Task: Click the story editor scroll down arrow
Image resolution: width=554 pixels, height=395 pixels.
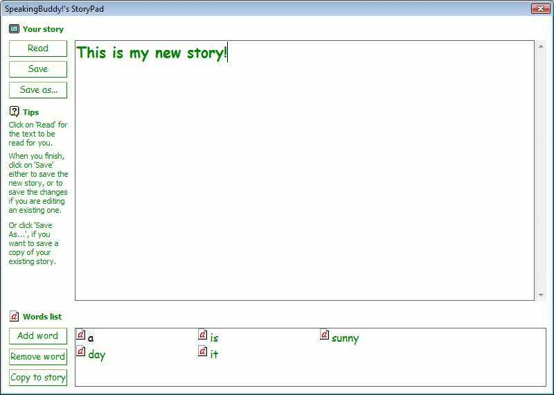Action: [540, 295]
